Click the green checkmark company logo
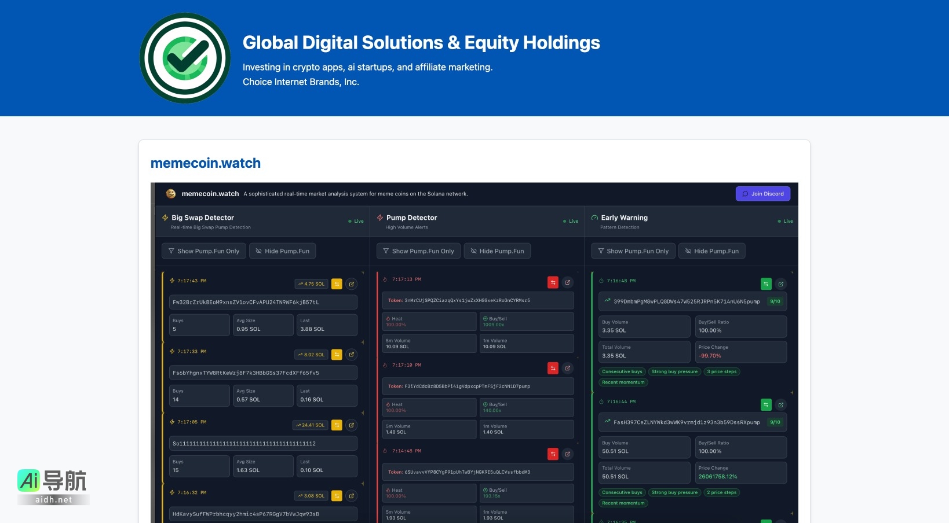949x523 pixels. (x=185, y=58)
